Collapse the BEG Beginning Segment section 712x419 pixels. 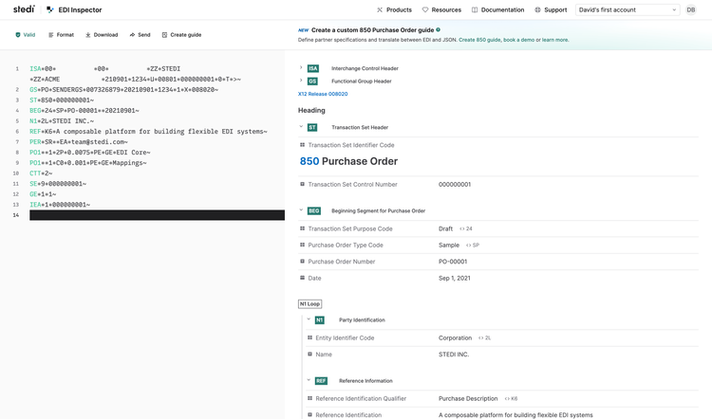(301, 210)
